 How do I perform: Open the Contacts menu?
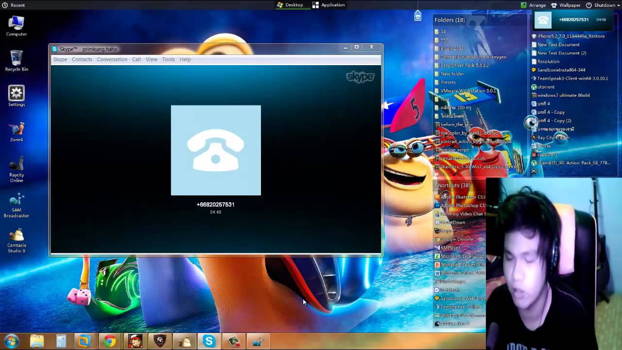tap(82, 59)
